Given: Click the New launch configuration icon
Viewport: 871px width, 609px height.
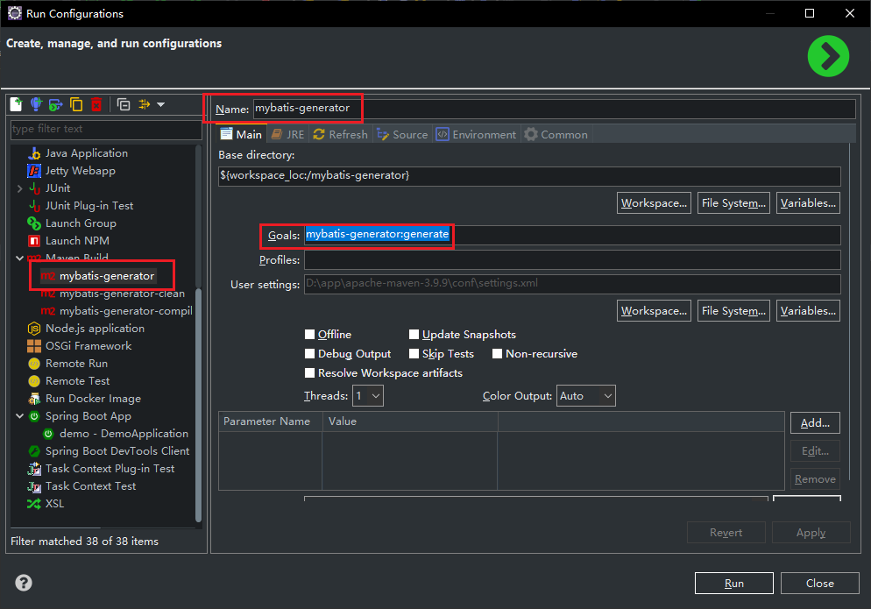Looking at the screenshot, I should click(16, 105).
